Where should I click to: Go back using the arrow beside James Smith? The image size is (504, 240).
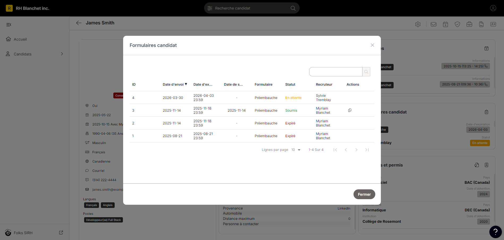pyautogui.click(x=79, y=23)
